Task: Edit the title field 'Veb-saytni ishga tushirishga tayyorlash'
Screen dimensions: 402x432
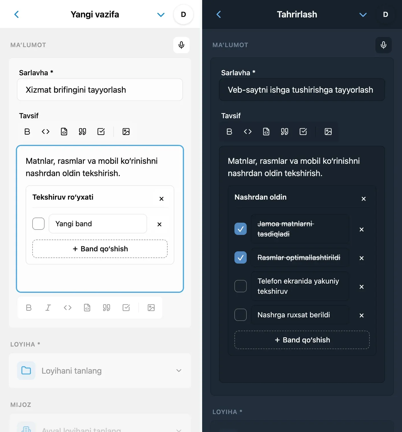Action: (302, 90)
